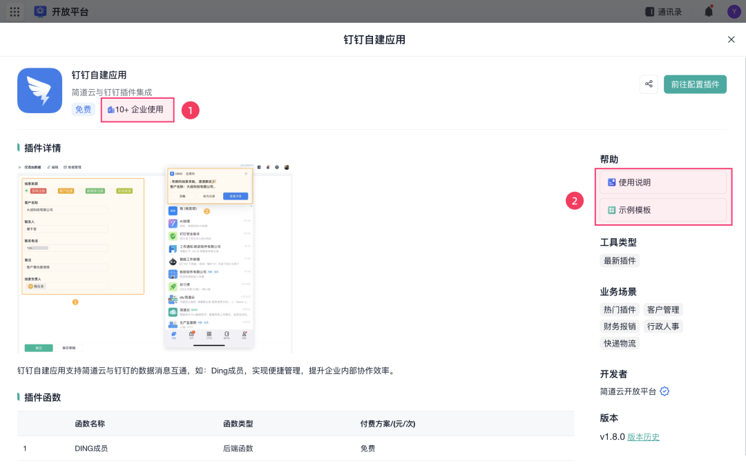
Task: Click the 开放平台 title text
Action: [70, 12]
